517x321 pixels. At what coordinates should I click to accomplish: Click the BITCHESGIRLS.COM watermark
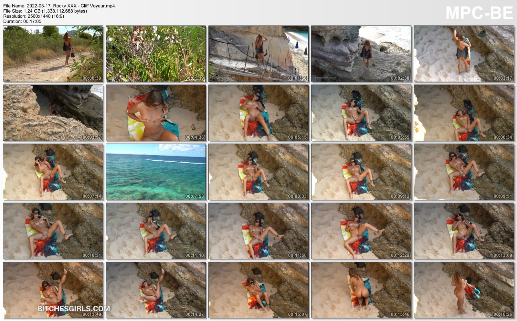(74, 309)
